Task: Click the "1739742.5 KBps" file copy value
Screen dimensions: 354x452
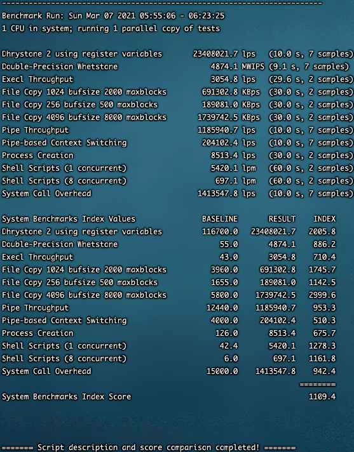Action: coord(229,117)
